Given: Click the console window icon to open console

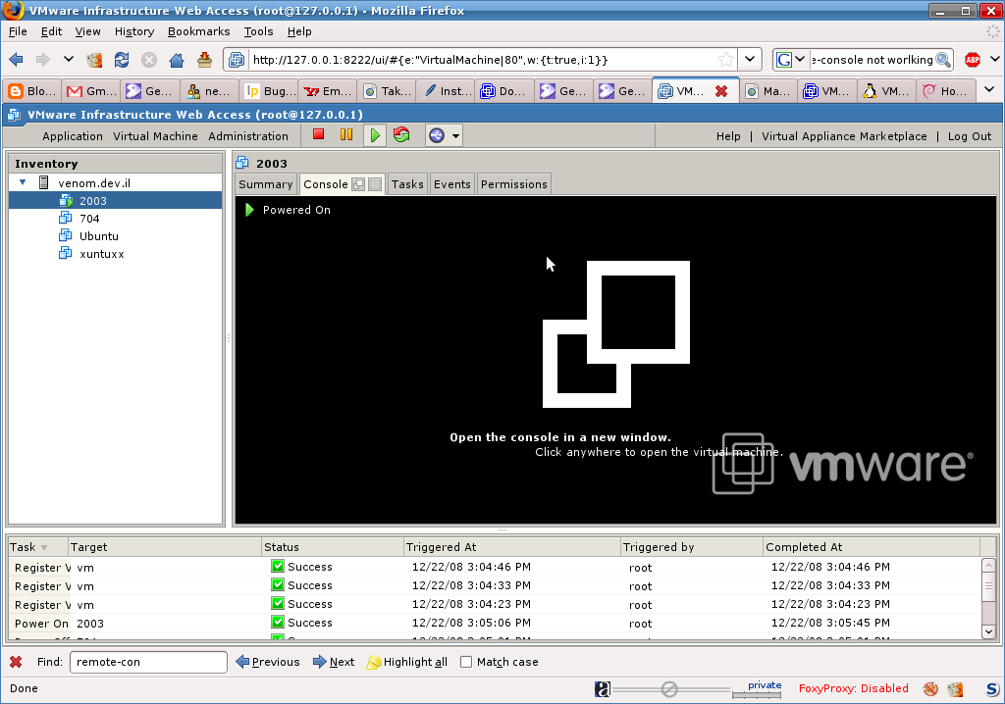Looking at the screenshot, I should pyautogui.click(x=616, y=333).
